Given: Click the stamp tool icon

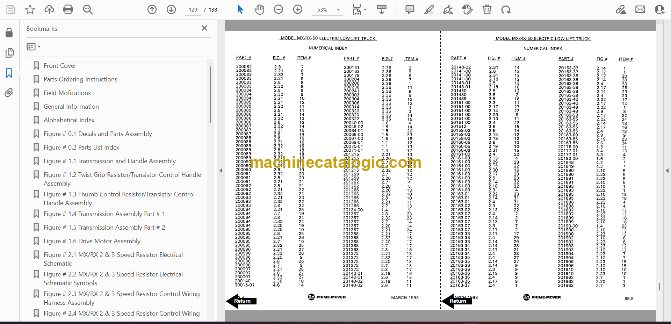Looking at the screenshot, I should click(468, 9).
